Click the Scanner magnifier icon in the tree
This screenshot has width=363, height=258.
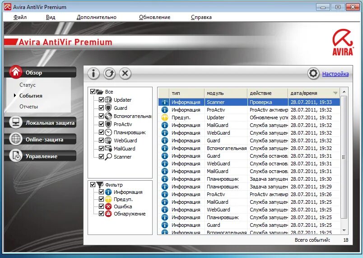click(108, 157)
